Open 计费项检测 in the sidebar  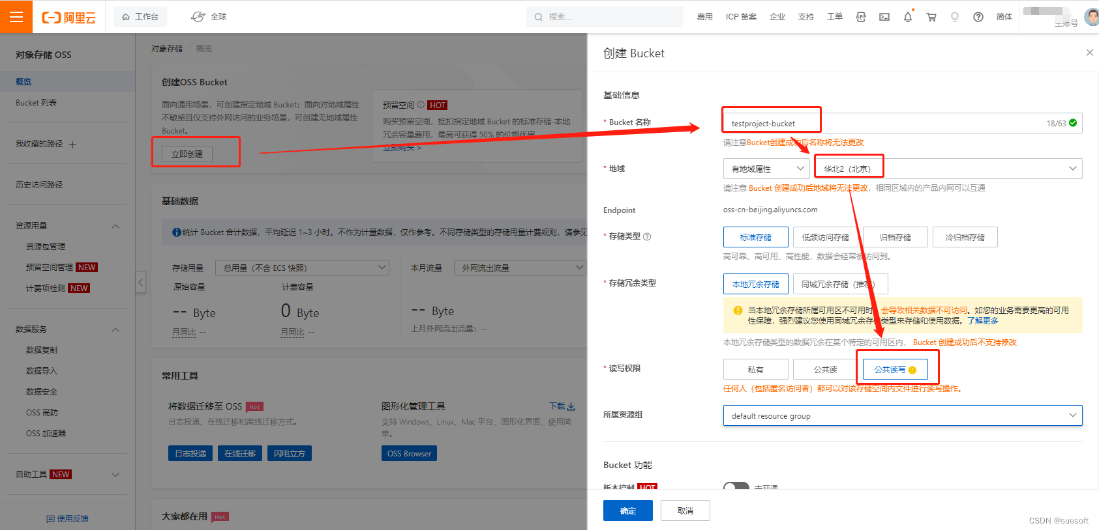[46, 288]
